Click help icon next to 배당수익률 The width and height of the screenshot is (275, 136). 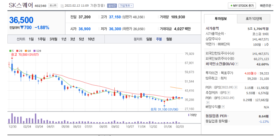pos(223,106)
